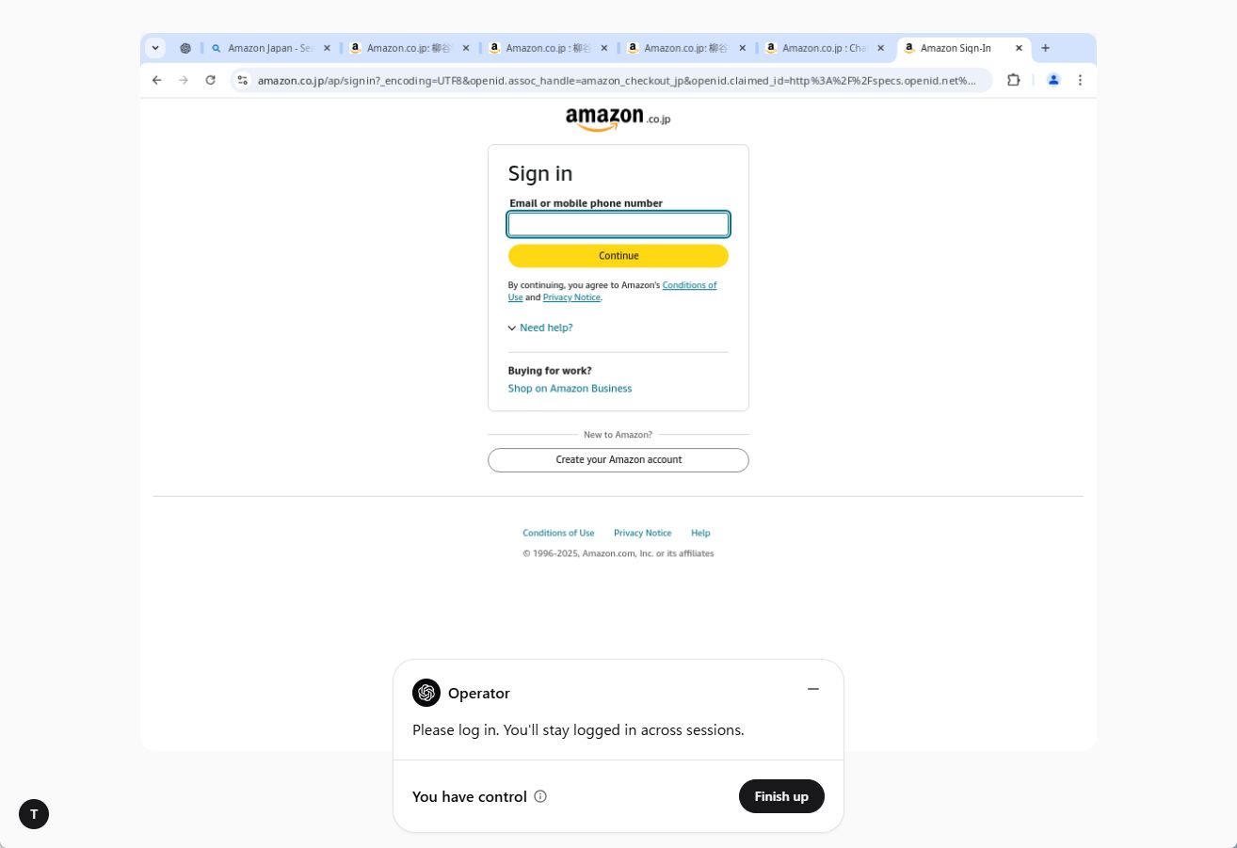Open the Shop on Amazon Business link

point(570,389)
